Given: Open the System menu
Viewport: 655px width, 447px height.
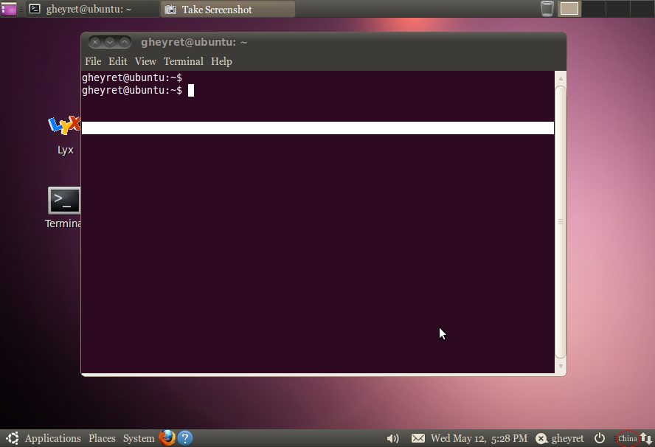Looking at the screenshot, I should [x=138, y=438].
